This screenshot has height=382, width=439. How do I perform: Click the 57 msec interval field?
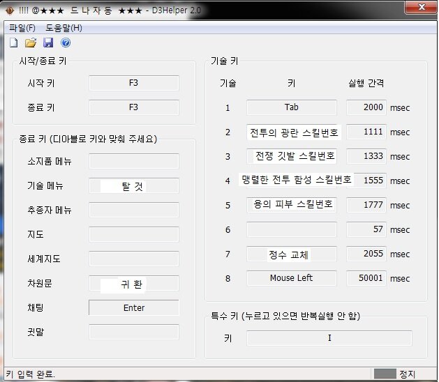pos(366,229)
